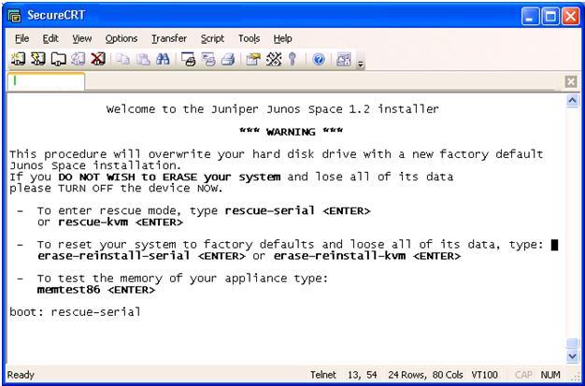Click the terminal scrollbar down arrow

pyautogui.click(x=572, y=356)
